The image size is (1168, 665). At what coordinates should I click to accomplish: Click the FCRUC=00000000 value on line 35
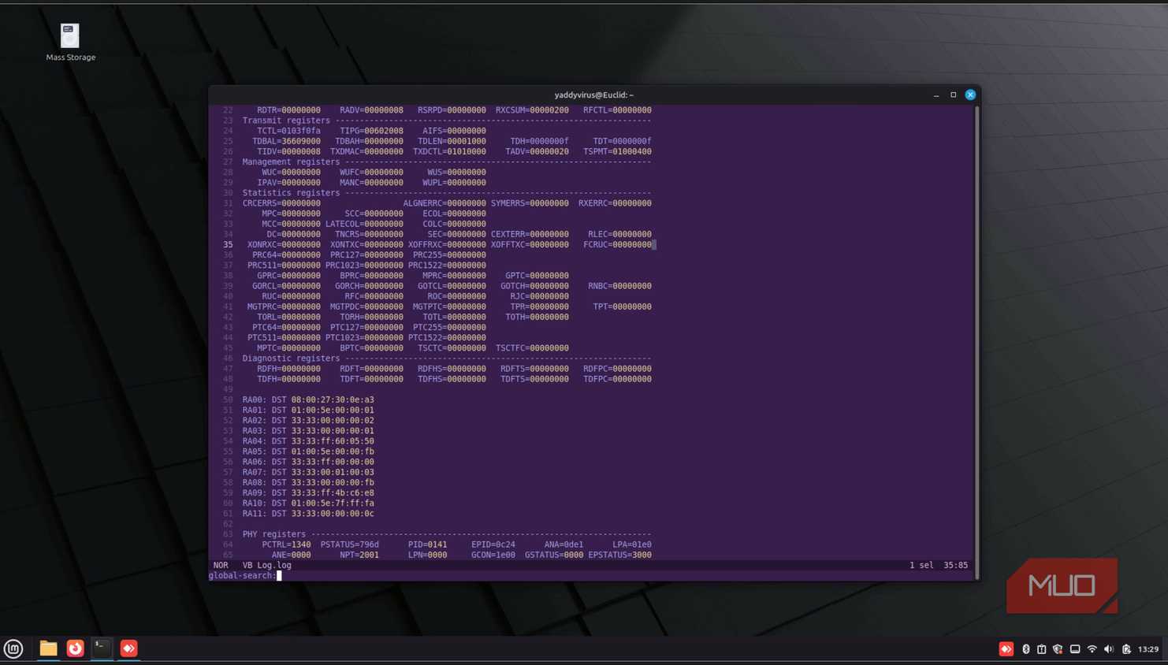[617, 244]
